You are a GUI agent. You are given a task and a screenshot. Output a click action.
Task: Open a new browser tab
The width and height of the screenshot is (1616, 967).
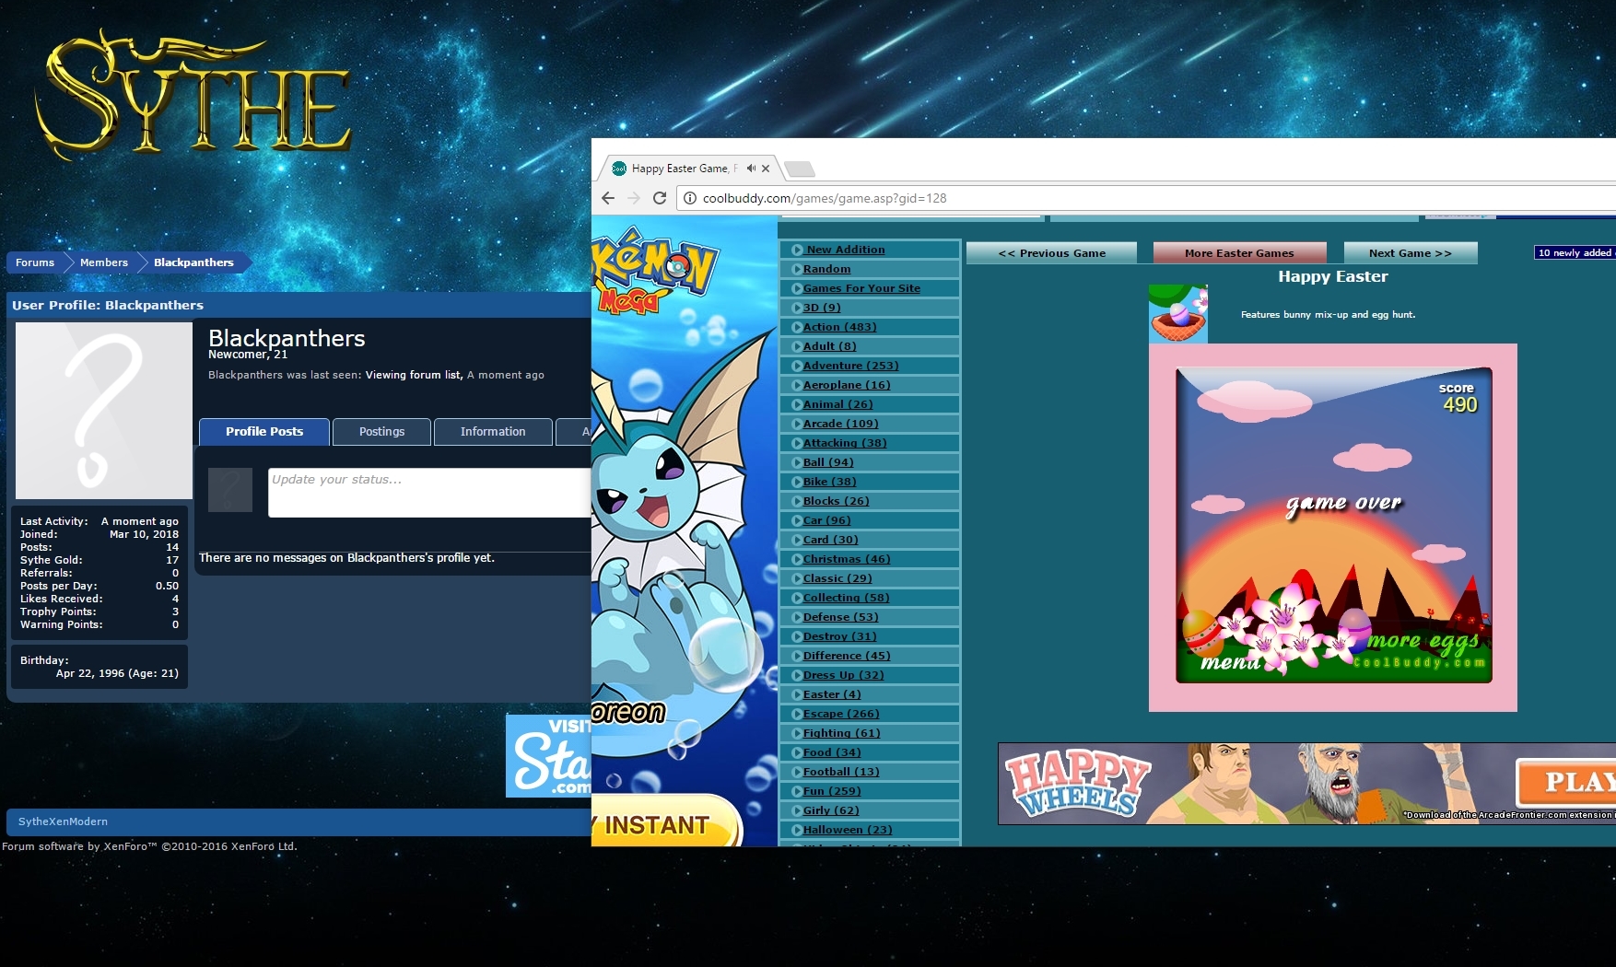pos(799,169)
